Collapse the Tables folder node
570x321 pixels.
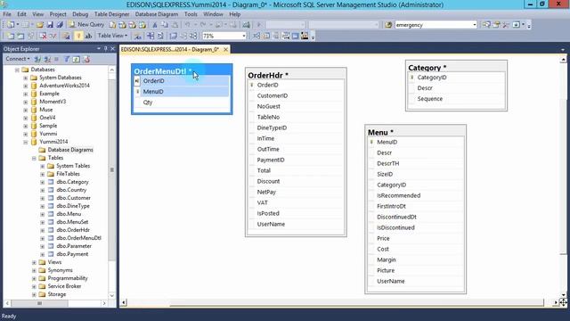34,158
